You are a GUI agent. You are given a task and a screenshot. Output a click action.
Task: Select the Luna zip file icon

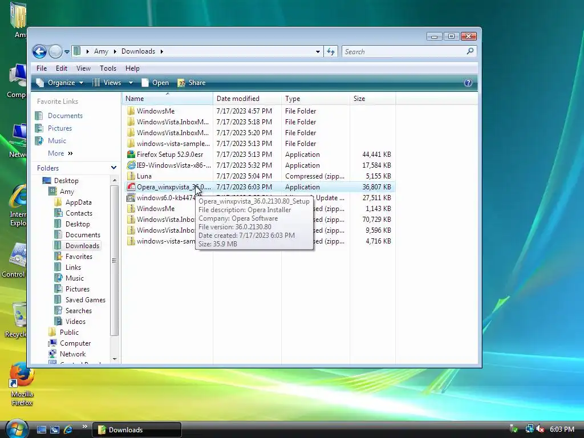point(131,176)
